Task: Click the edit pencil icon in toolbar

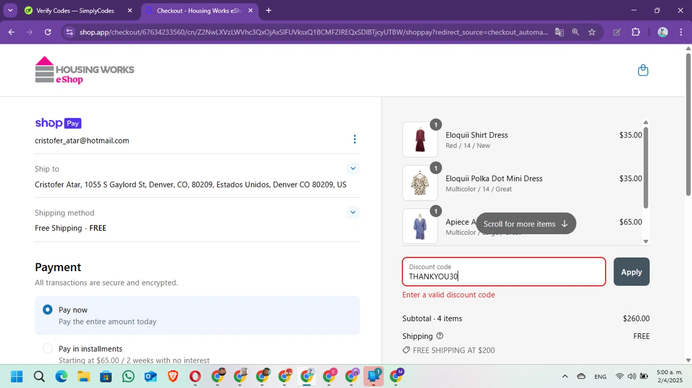Action: [617, 32]
